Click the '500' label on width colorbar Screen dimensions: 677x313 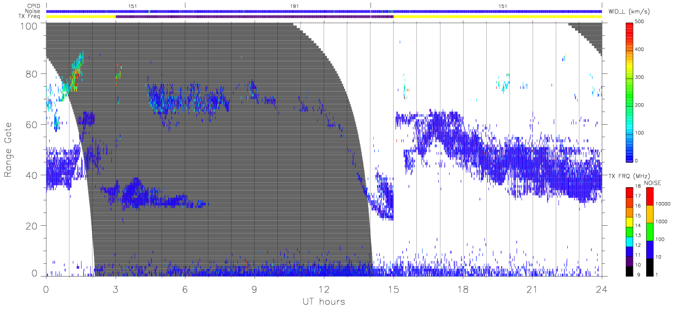pos(640,22)
